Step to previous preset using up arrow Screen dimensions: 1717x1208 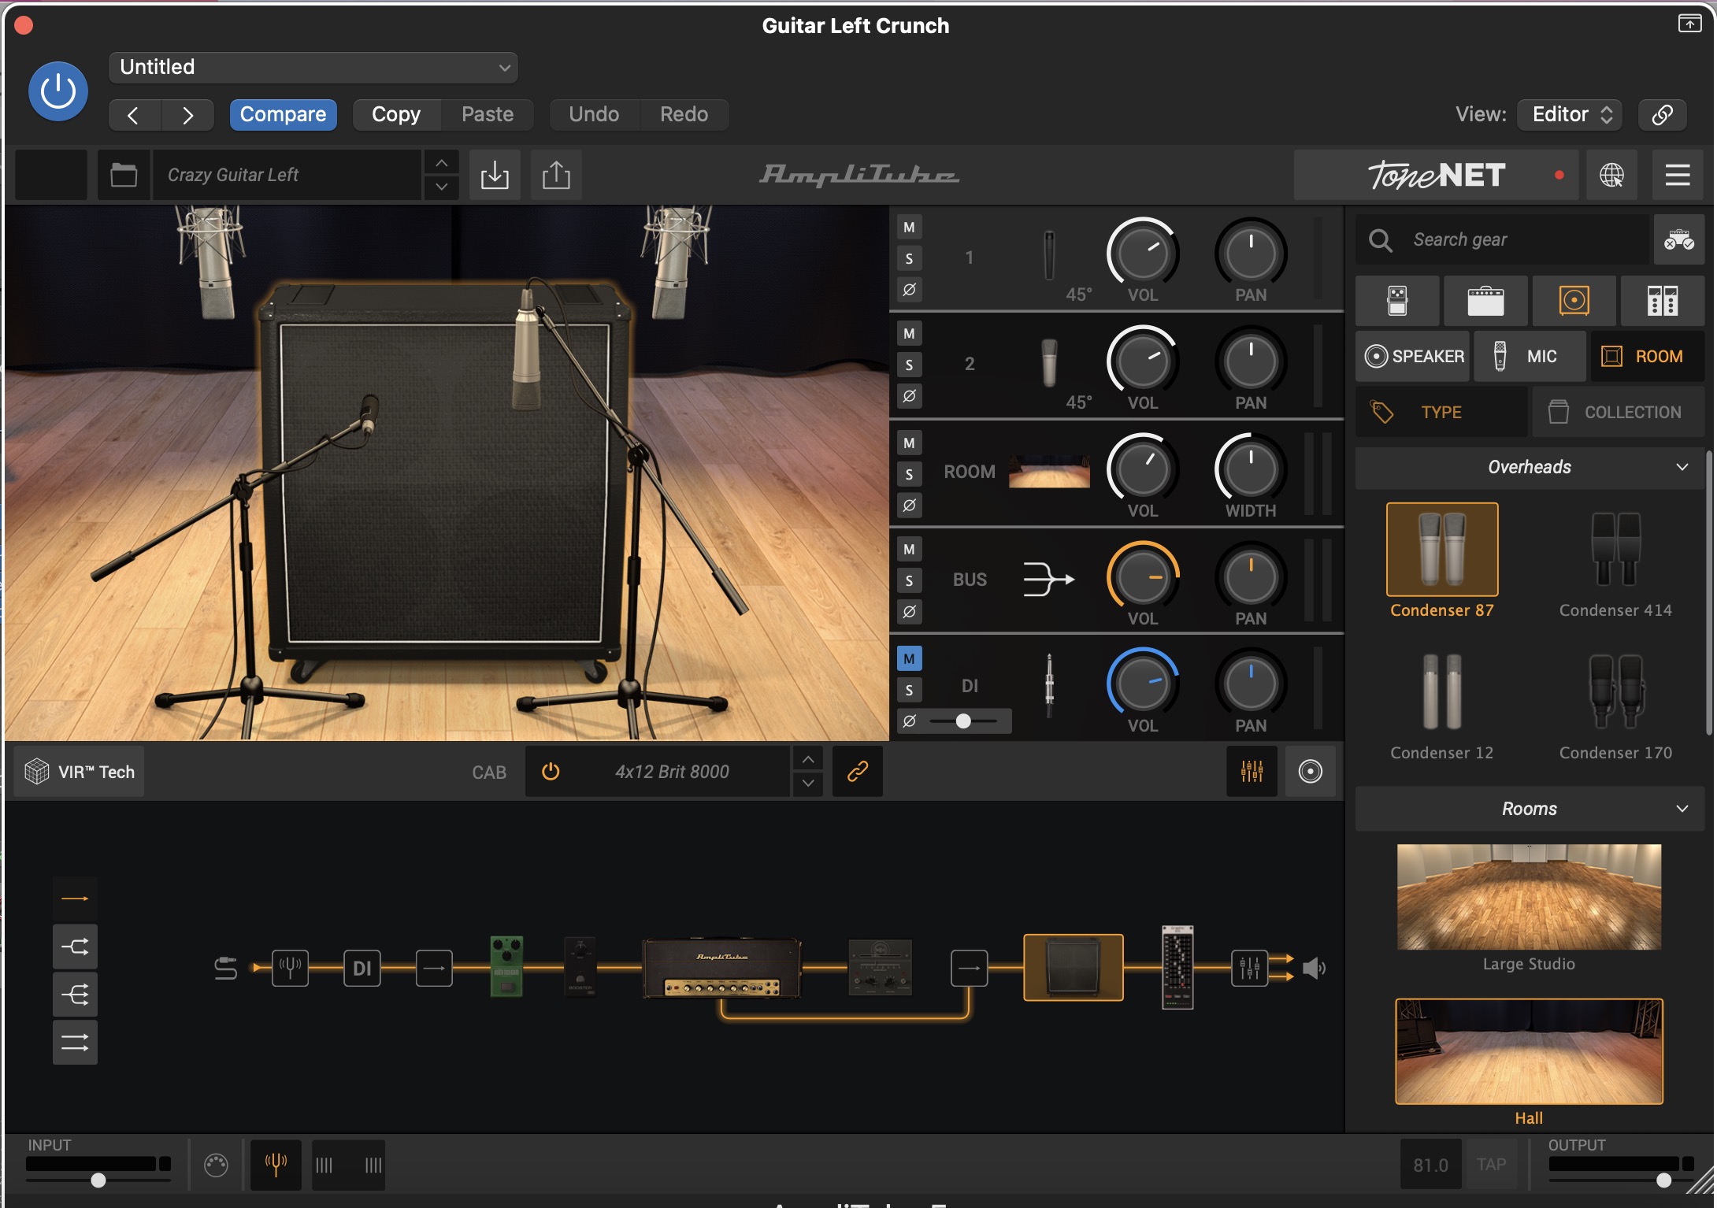click(442, 162)
